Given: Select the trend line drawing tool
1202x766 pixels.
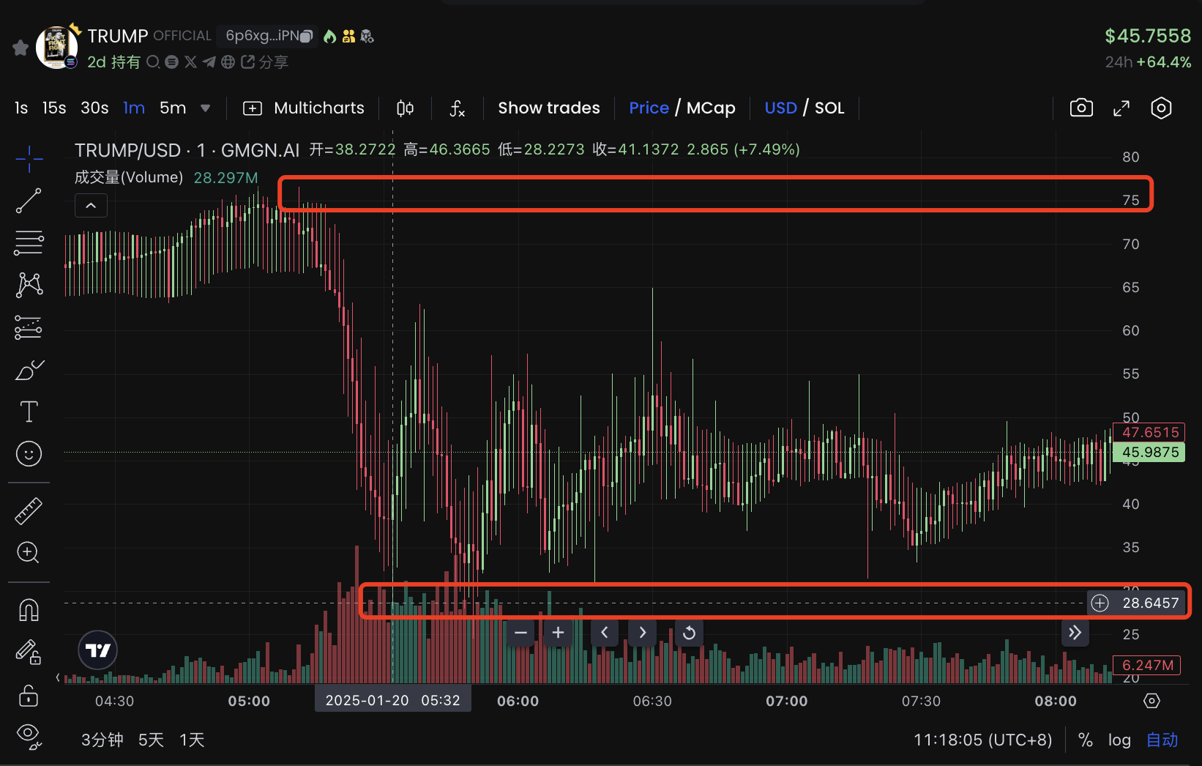Looking at the screenshot, I should tap(29, 201).
